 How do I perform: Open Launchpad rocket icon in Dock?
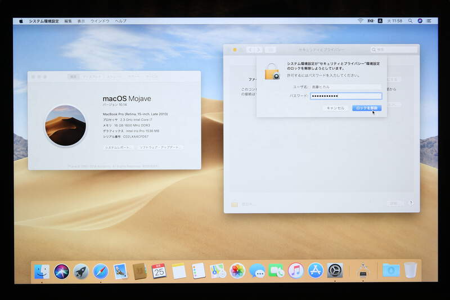(x=81, y=271)
